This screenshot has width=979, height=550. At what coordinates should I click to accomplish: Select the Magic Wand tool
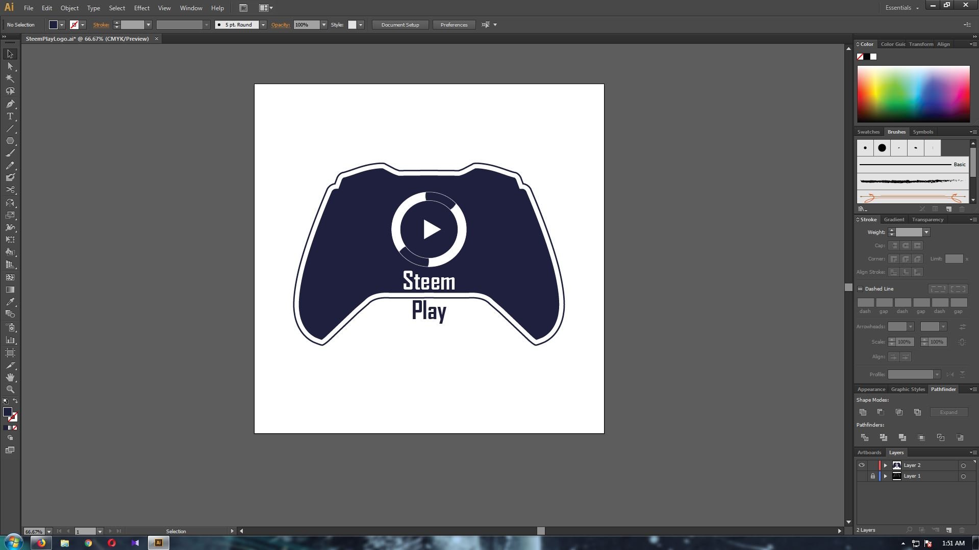(10, 78)
